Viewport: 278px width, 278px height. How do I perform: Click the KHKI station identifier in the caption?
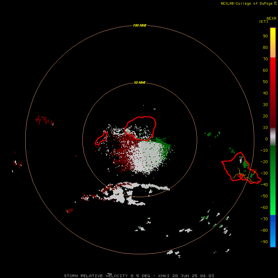(165, 276)
